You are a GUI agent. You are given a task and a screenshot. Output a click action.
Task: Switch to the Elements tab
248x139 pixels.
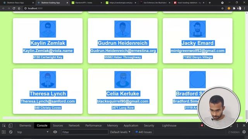coord(25,125)
